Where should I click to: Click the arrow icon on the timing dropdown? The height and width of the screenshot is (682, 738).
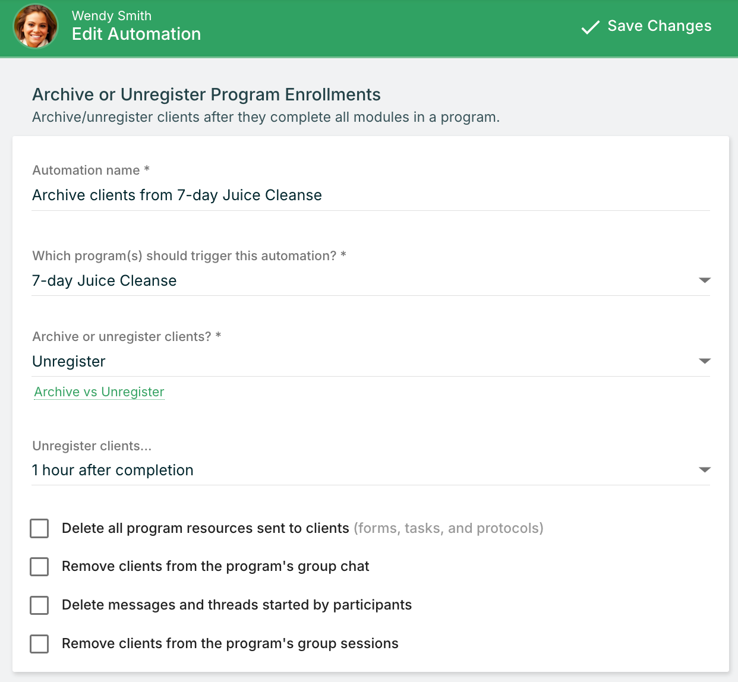click(704, 470)
